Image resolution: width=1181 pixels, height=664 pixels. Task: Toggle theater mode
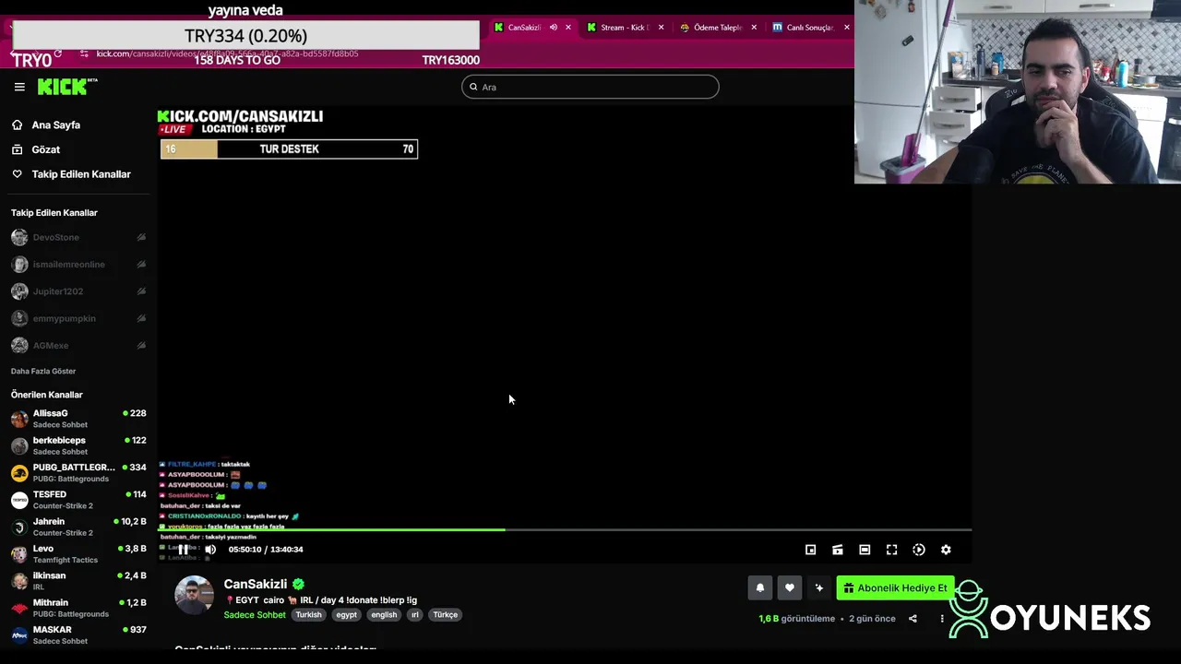coord(865,550)
